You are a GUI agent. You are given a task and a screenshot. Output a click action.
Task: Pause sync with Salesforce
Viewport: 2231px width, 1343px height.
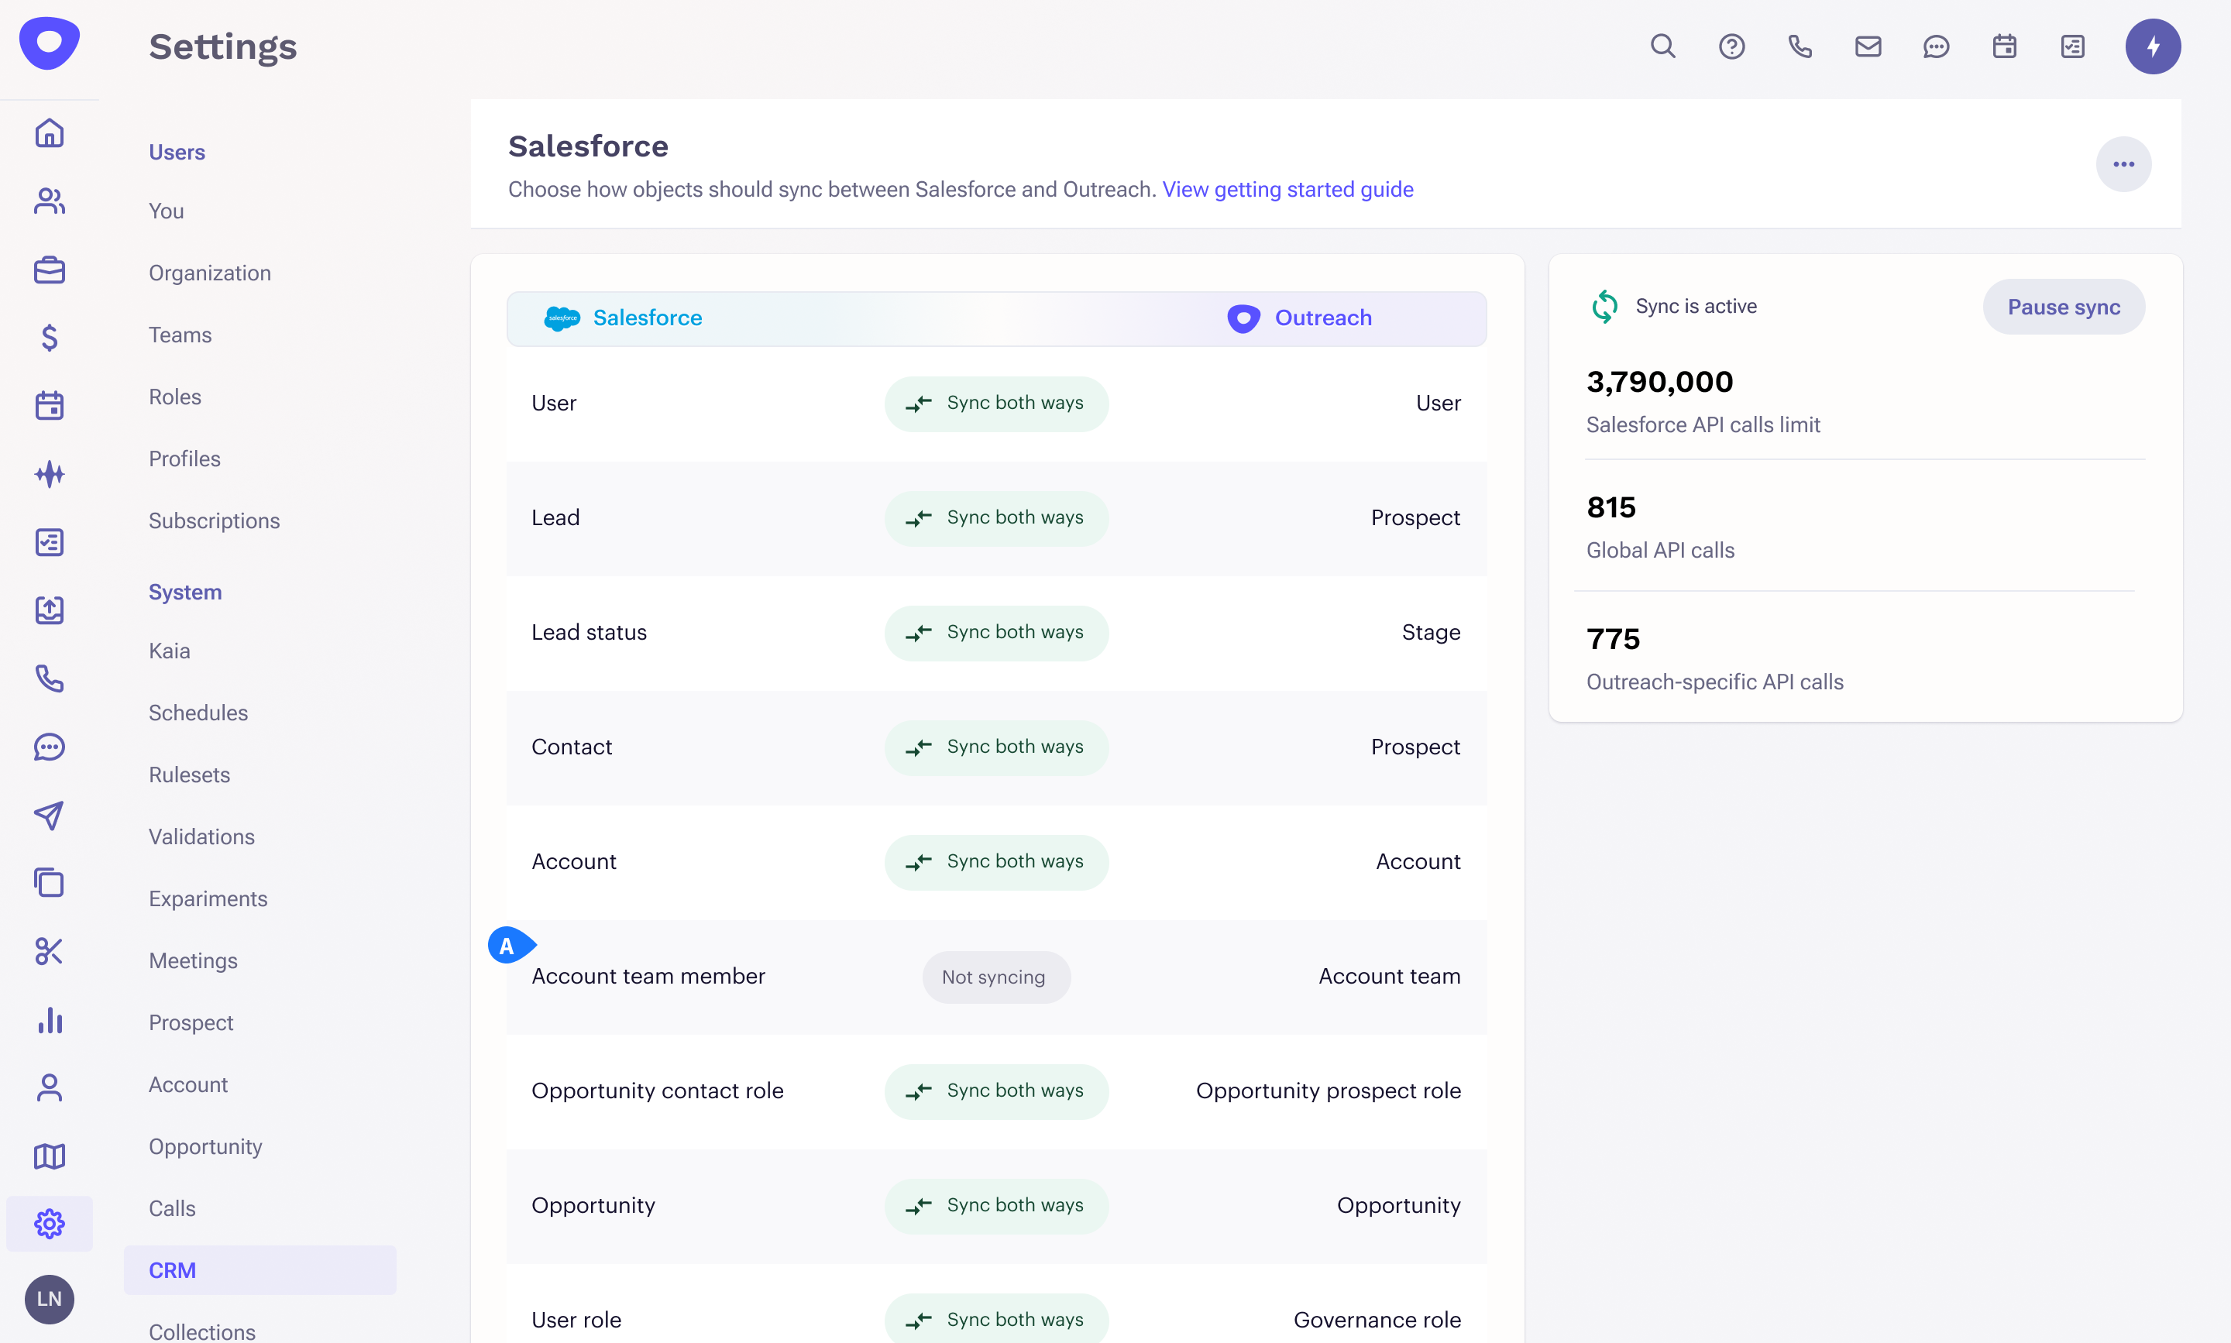click(x=2064, y=307)
